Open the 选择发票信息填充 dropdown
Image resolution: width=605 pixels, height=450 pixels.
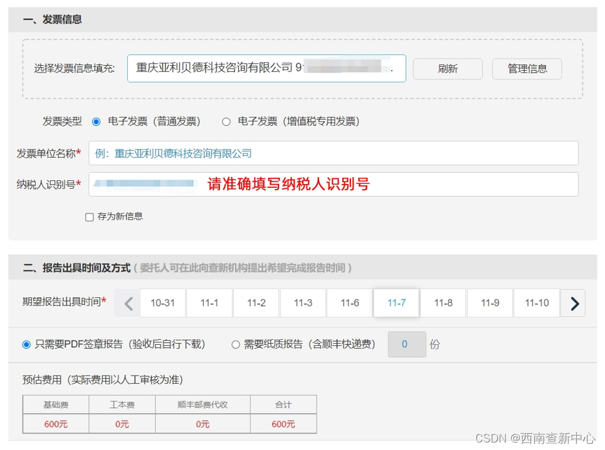tap(266, 69)
